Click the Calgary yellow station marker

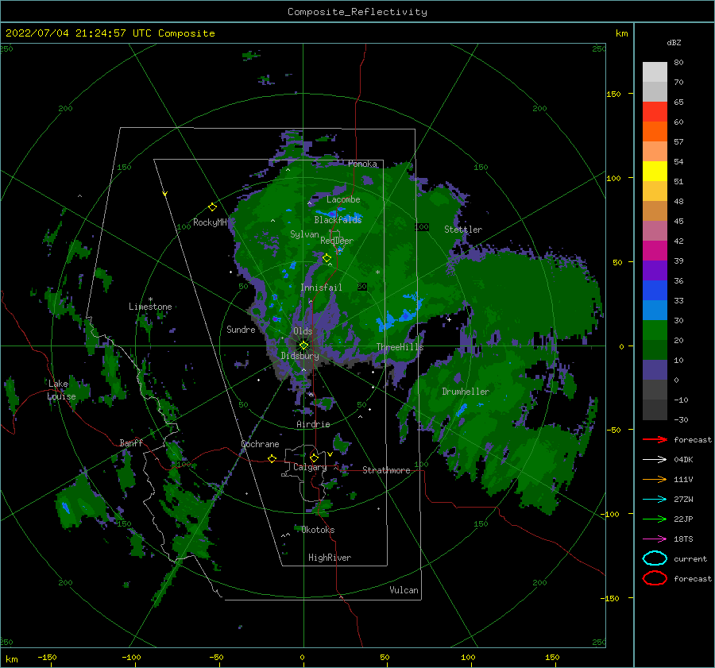pos(314,458)
